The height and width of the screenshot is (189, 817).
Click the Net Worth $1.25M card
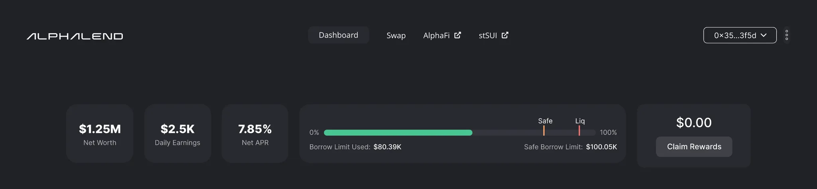point(100,134)
